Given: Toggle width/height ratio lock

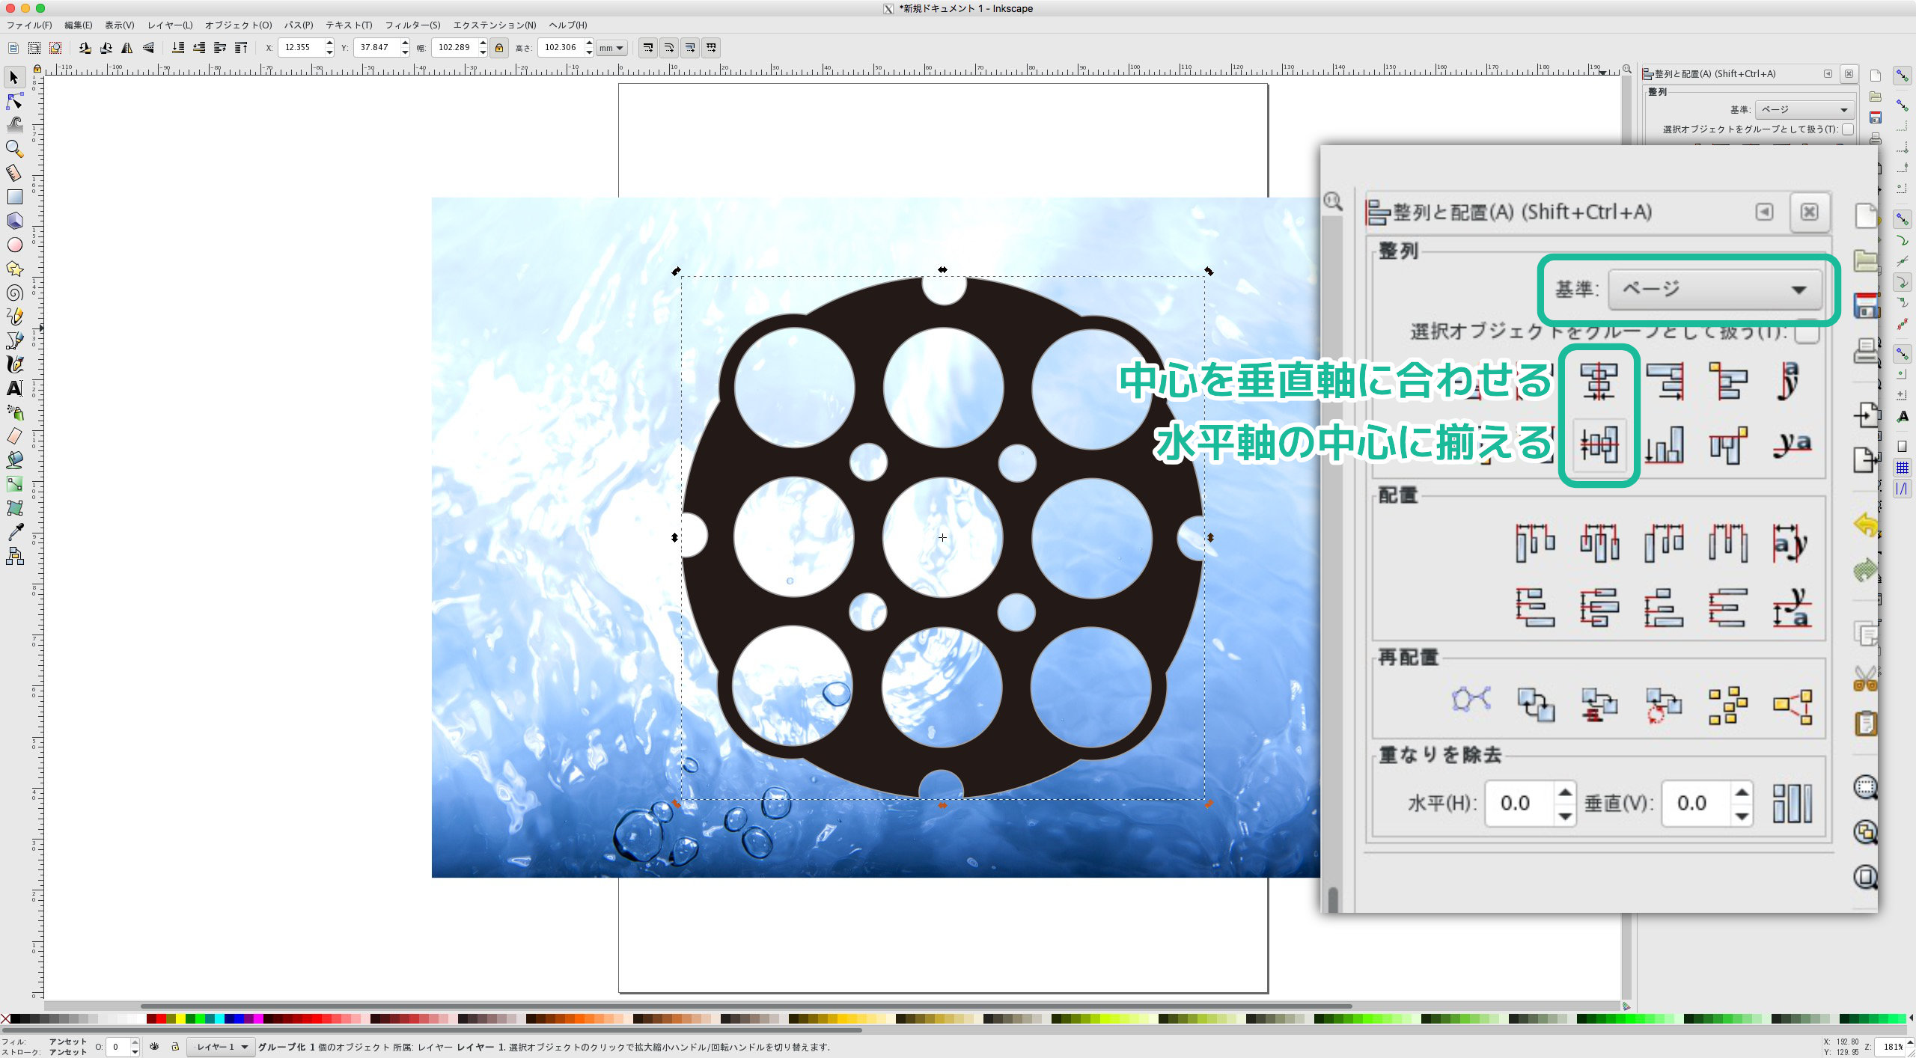Looking at the screenshot, I should tap(499, 48).
